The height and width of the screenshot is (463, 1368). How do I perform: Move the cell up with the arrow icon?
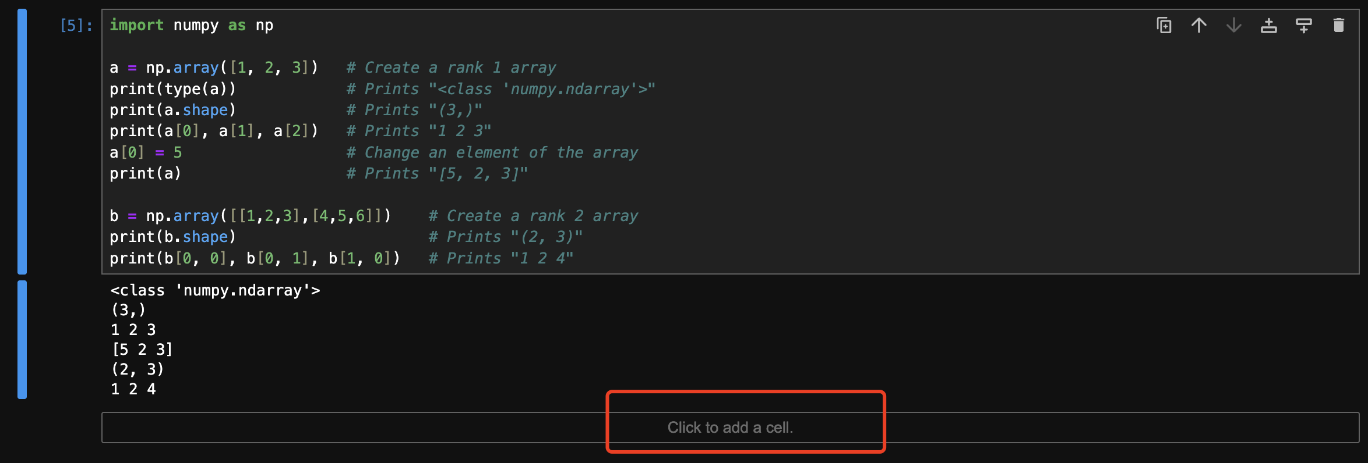pos(1198,26)
